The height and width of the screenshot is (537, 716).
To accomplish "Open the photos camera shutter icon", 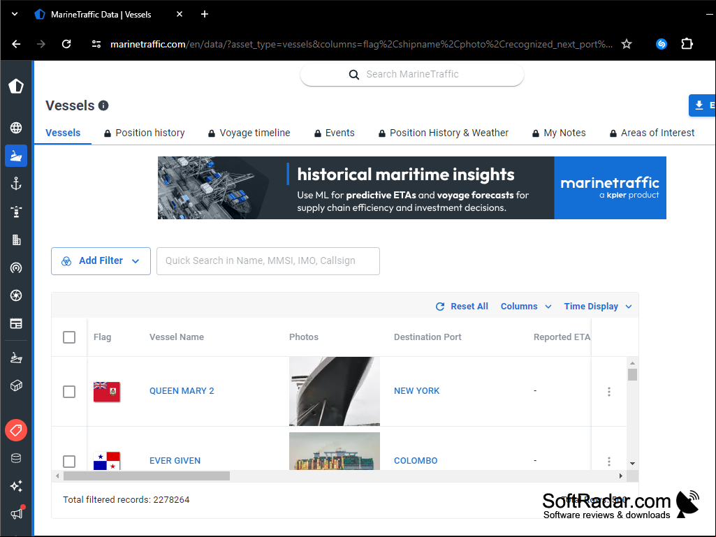I will coord(16,295).
